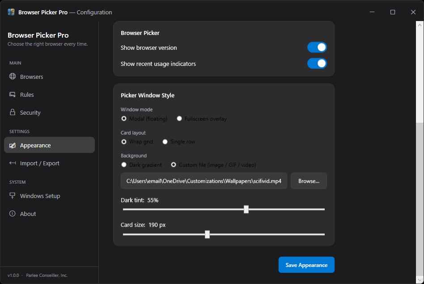Click the Browser Picker Pro app icon in title bar
This screenshot has height=284, width=424.
point(11,12)
